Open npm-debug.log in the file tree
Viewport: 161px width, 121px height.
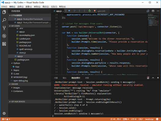pos(30,81)
